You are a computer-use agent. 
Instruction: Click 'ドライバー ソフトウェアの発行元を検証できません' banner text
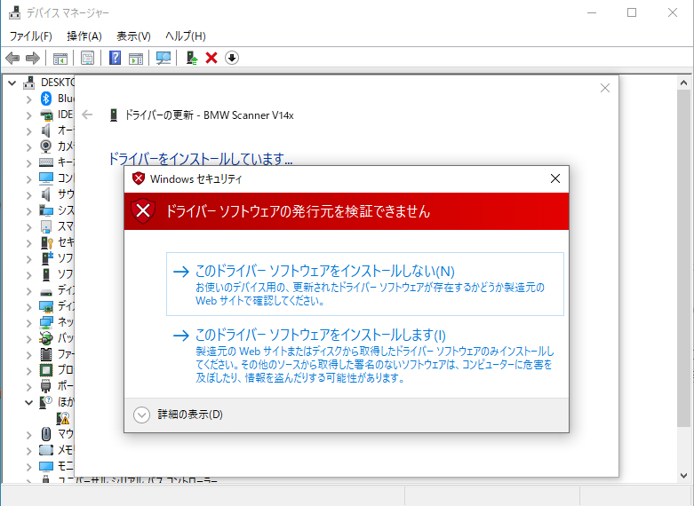tap(298, 211)
